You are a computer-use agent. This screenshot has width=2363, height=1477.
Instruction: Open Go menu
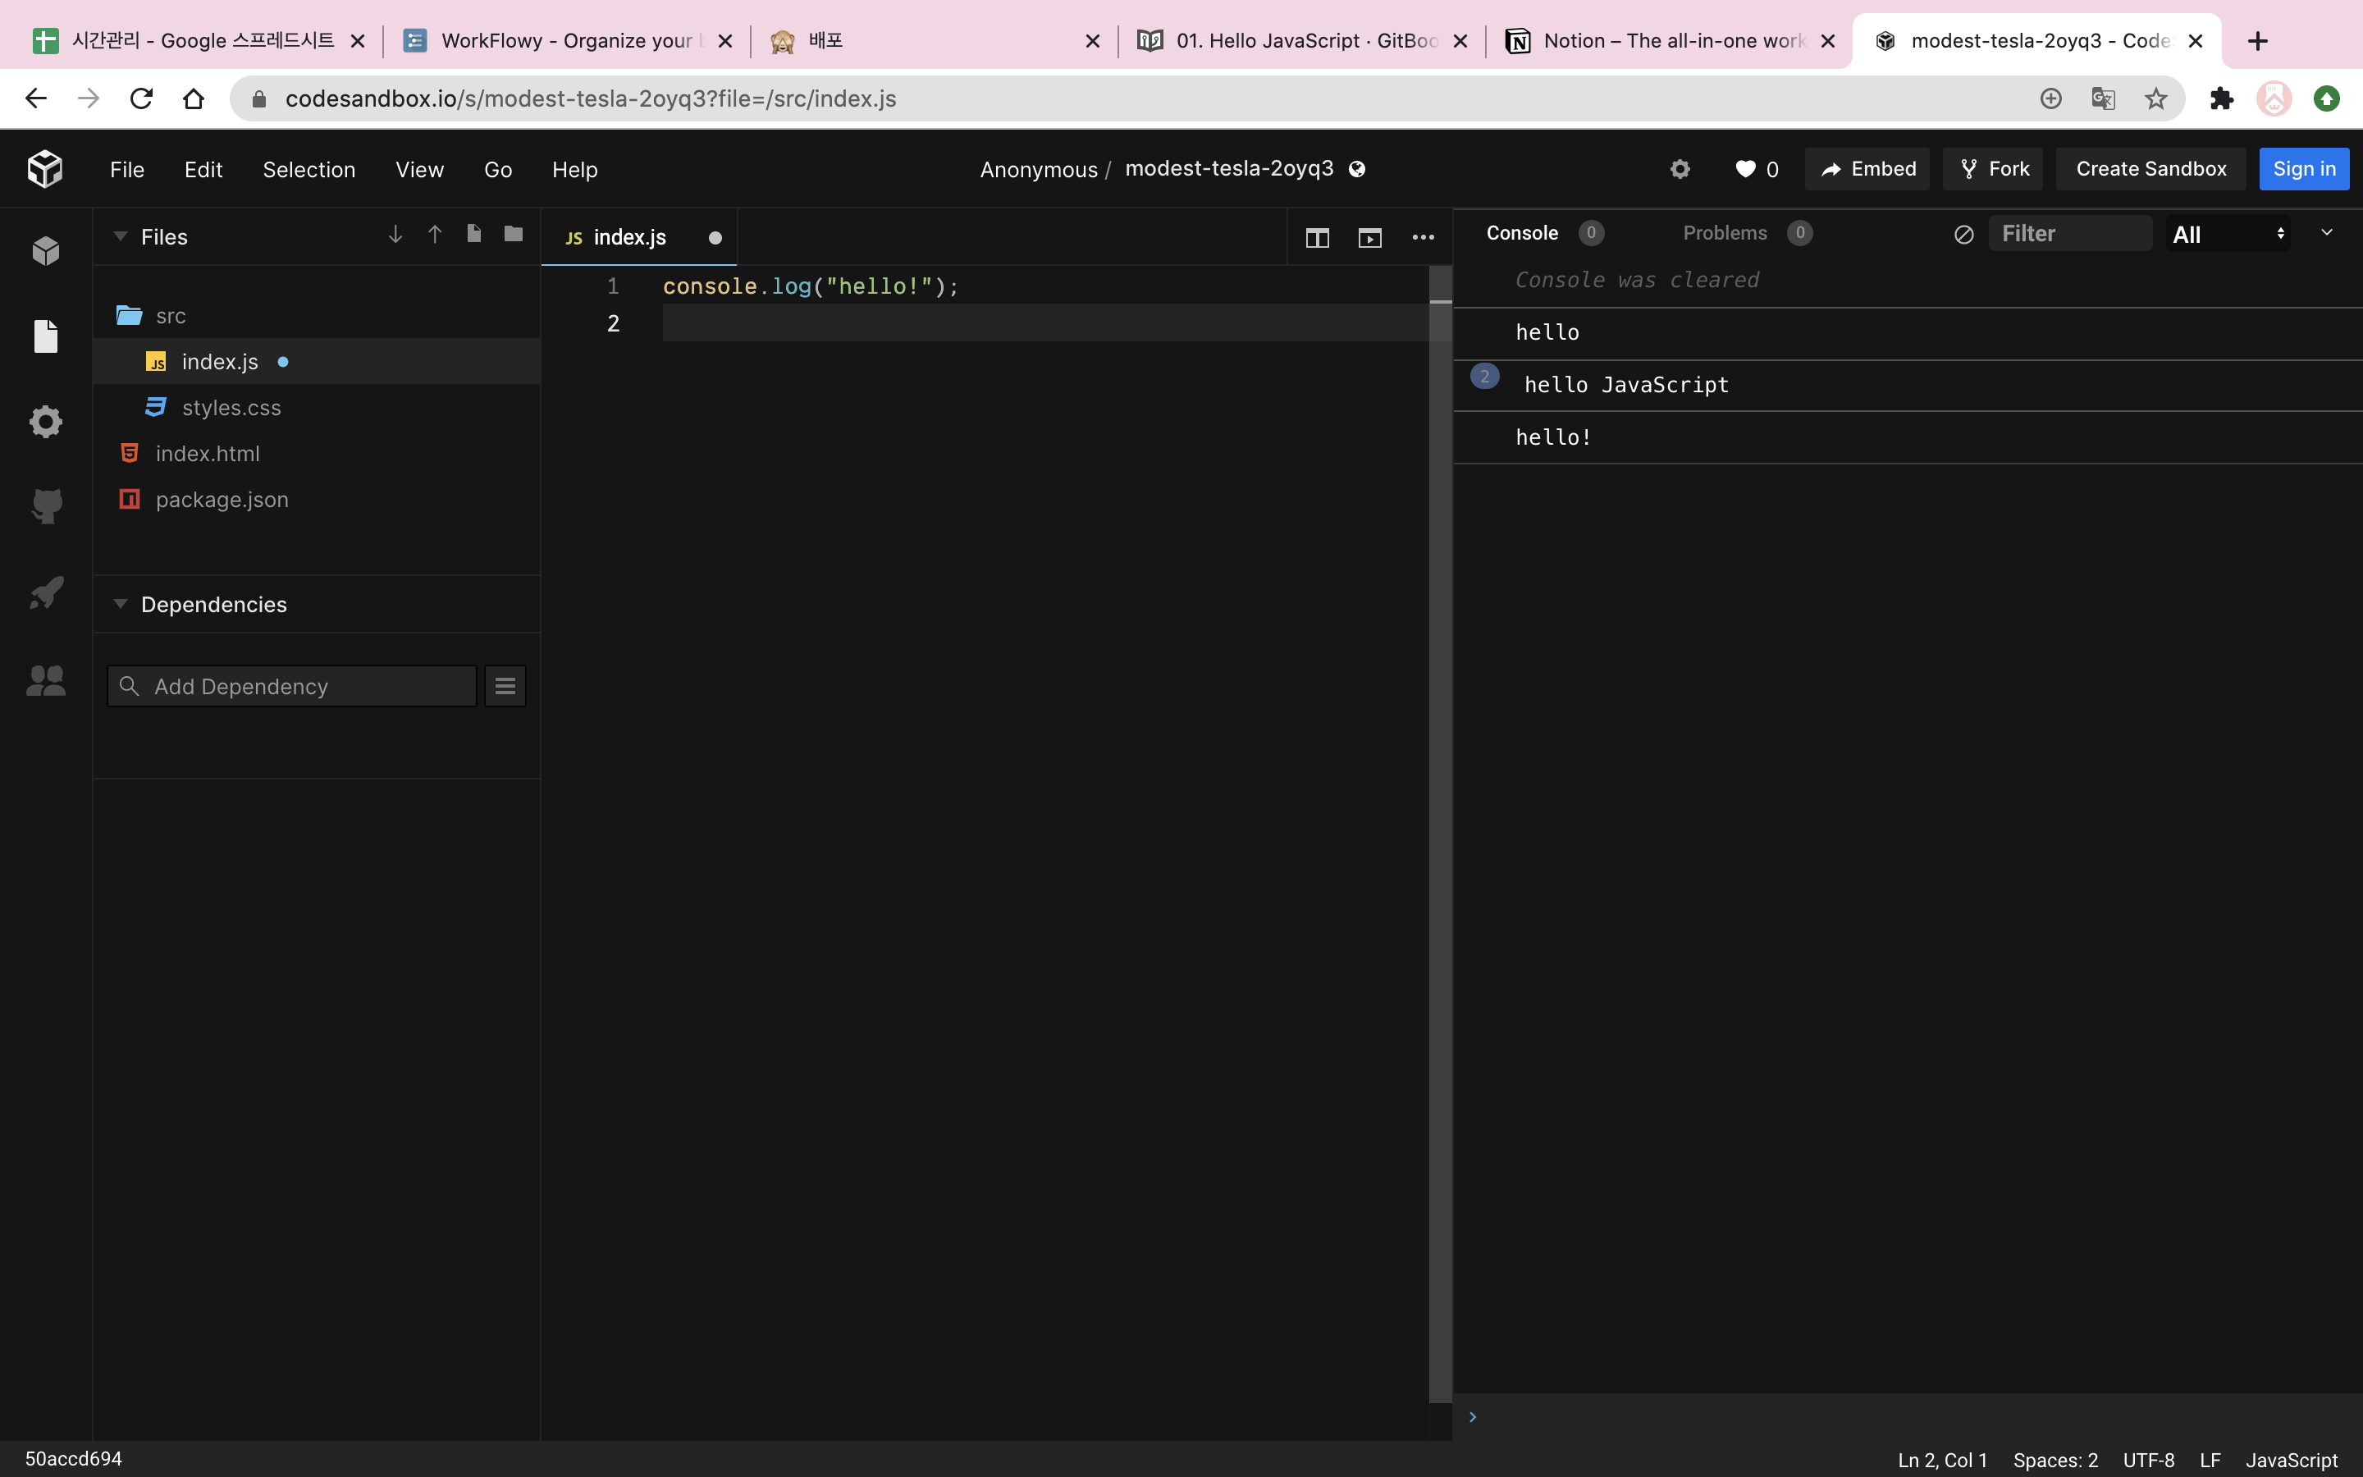pyautogui.click(x=498, y=169)
